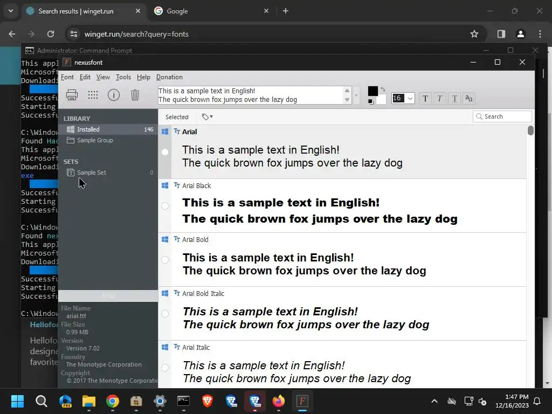Open the Font menu
Screen dimensions: 552x414
[67, 77]
